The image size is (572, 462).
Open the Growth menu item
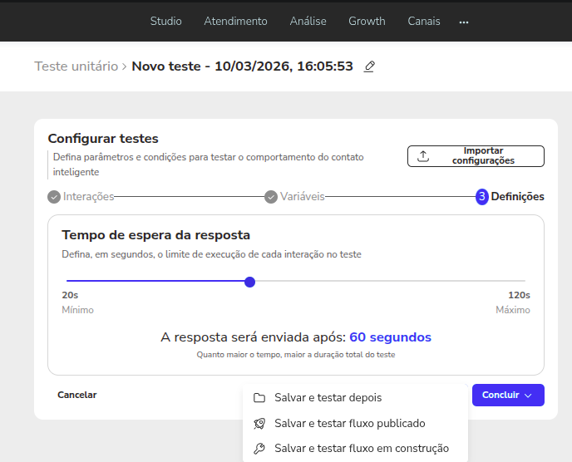(367, 21)
